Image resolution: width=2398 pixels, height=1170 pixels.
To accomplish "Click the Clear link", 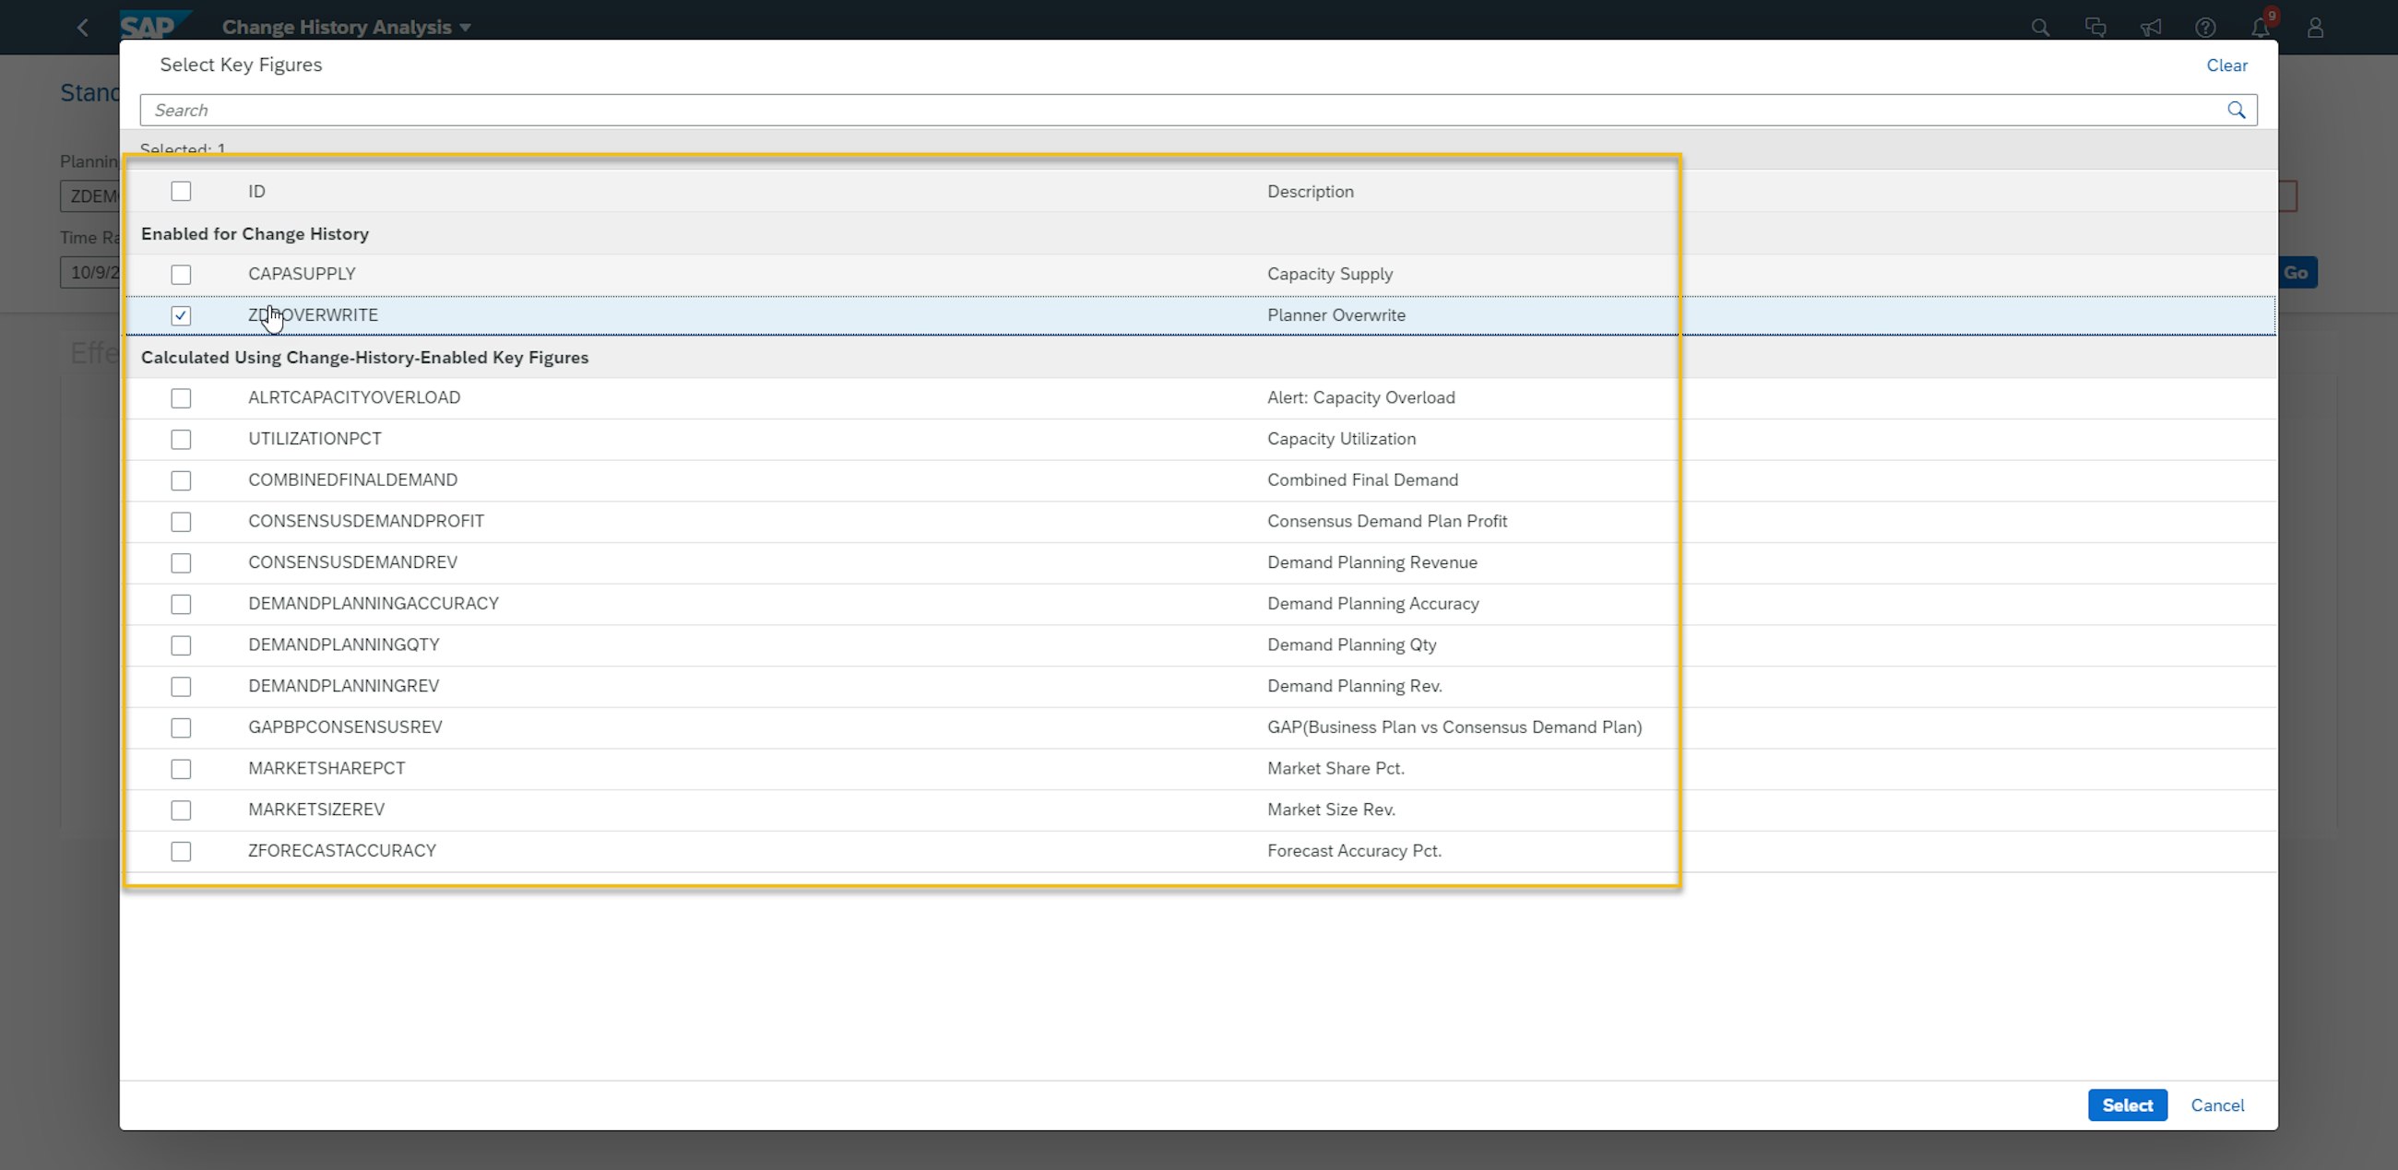I will (2226, 65).
